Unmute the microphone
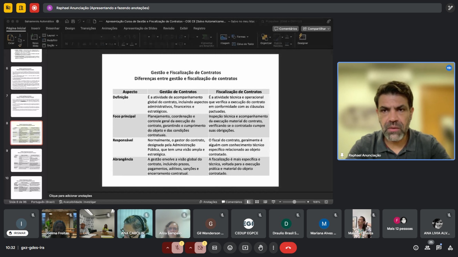458x257 pixels. click(x=177, y=248)
